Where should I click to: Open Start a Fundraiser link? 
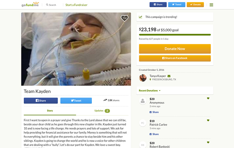[x=76, y=5]
